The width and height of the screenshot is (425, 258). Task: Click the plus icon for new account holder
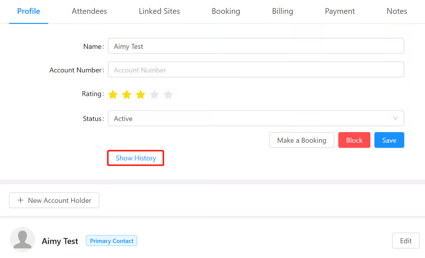tap(20, 200)
